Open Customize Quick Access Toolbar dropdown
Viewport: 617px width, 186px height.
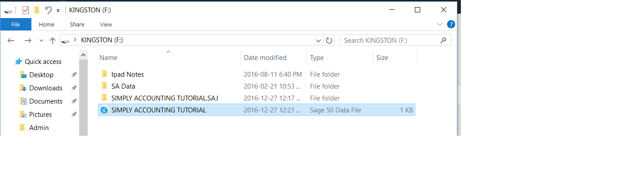[58, 10]
